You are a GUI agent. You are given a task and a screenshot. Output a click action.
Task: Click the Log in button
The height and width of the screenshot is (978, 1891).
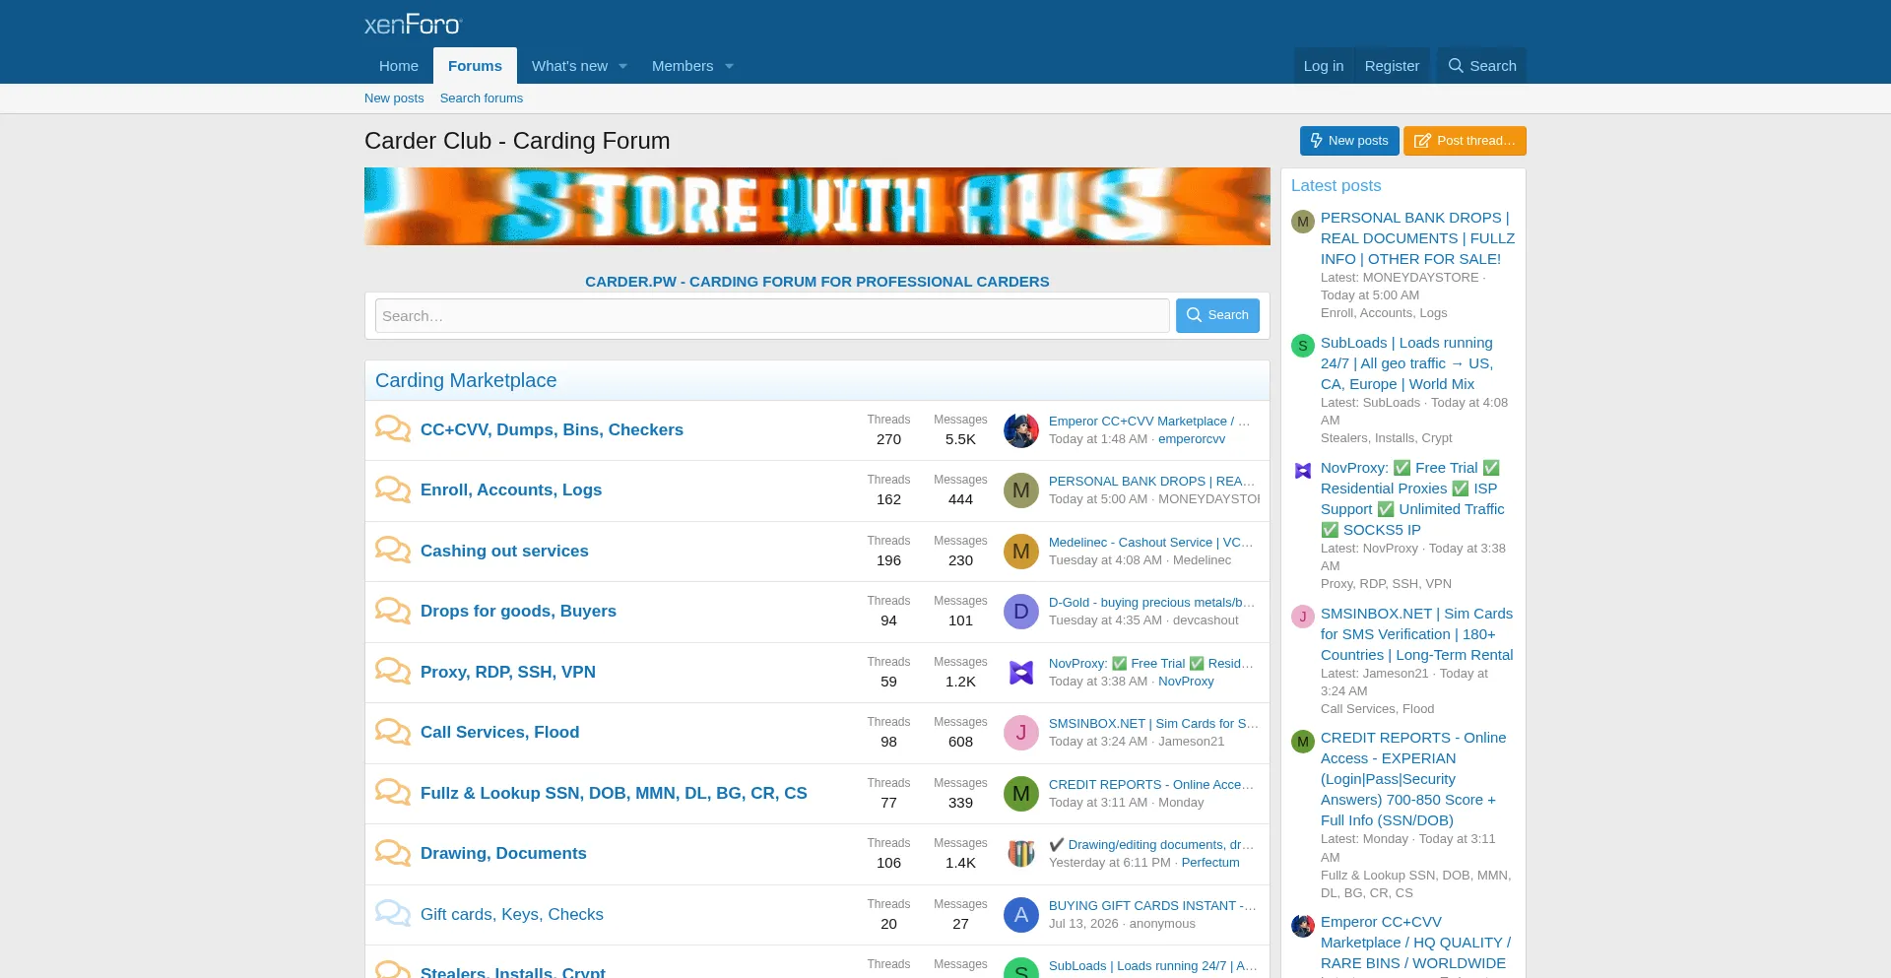1324,66
